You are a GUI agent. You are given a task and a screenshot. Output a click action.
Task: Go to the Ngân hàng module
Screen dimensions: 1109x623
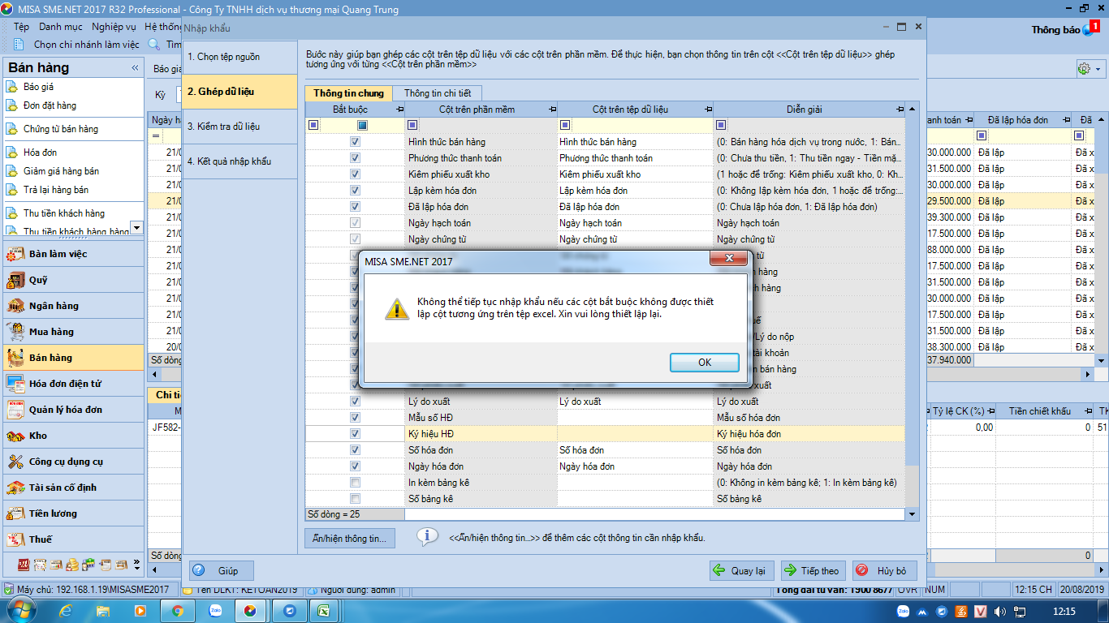point(54,306)
